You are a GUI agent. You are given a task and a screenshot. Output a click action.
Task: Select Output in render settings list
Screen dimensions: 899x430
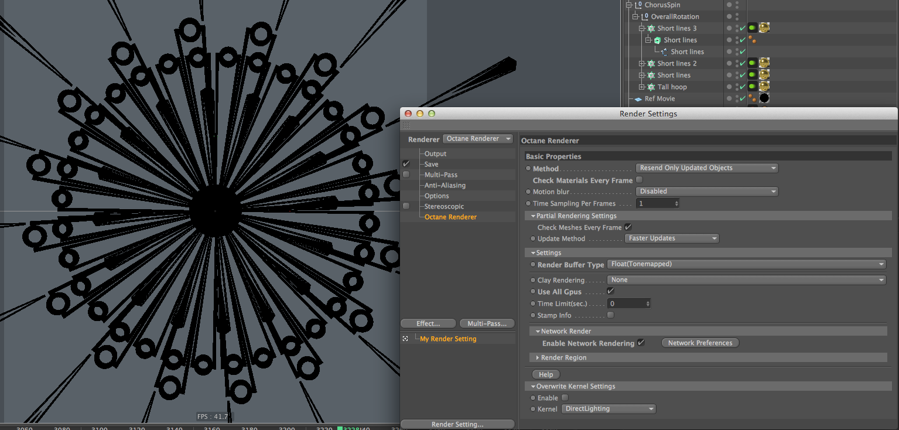[435, 153]
